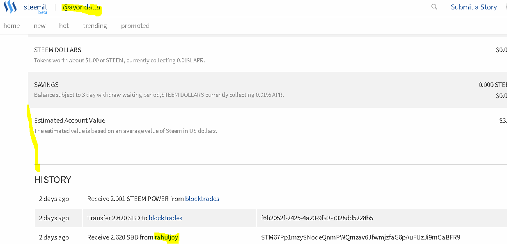The image size is (507, 244).
Task: Open the trending tab
Action: click(x=95, y=25)
